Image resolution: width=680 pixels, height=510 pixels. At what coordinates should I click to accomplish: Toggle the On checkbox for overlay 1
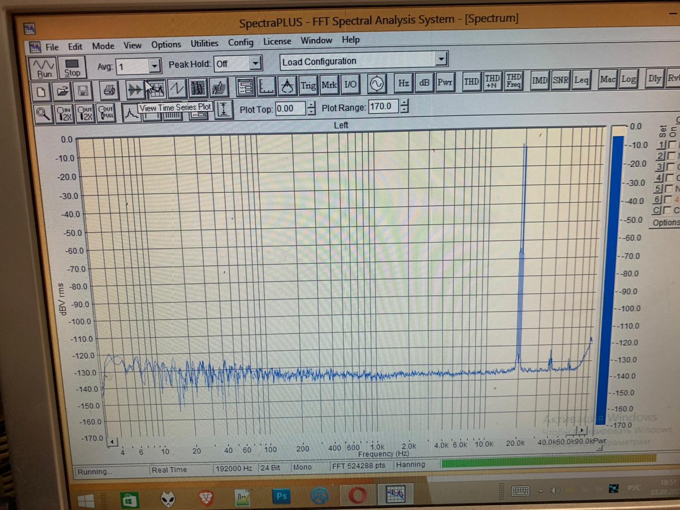pos(672,144)
